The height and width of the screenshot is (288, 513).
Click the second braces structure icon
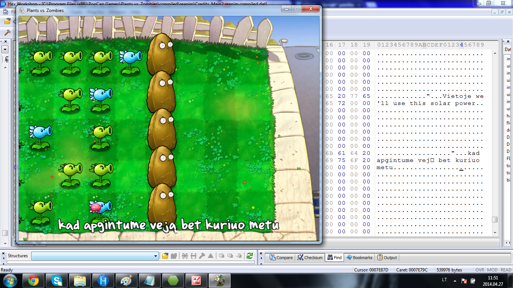[x=193, y=256]
